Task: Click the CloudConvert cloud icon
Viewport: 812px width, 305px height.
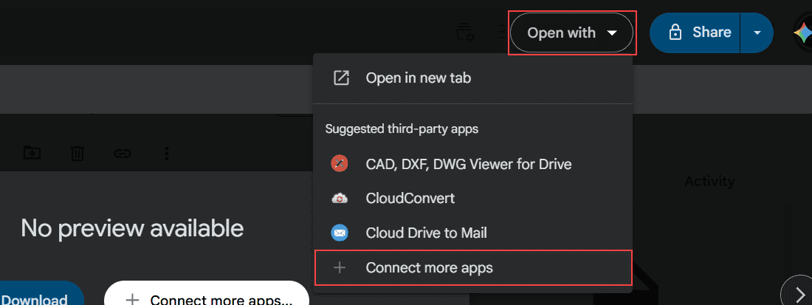Action: [x=340, y=199]
